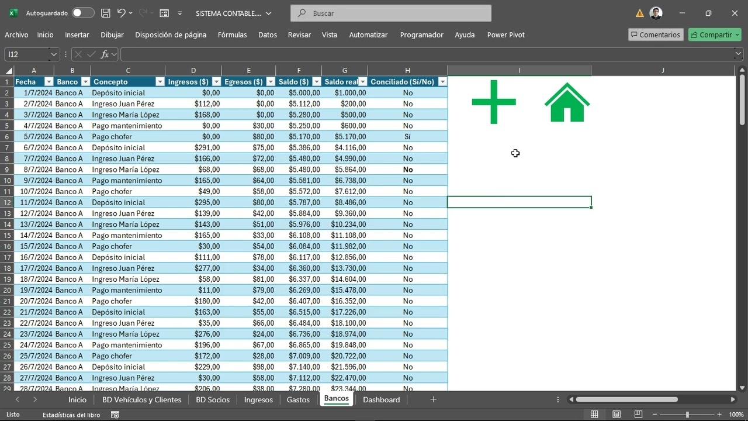Click the Redo arrow icon

143,13
